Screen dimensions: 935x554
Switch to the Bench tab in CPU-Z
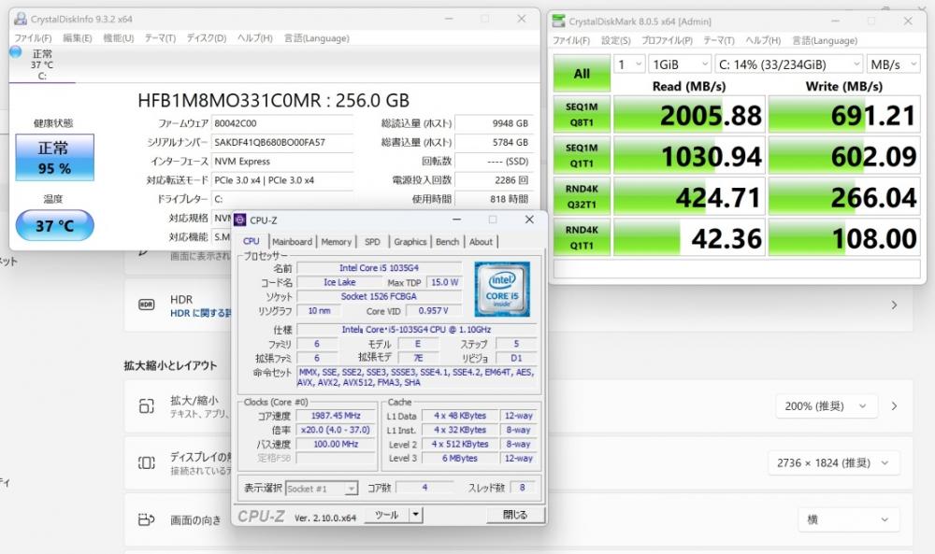point(447,242)
